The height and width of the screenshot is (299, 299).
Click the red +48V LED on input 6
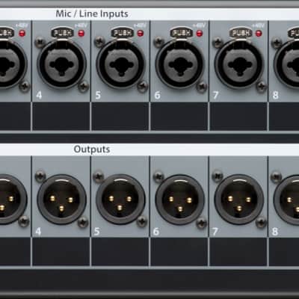point(200,34)
